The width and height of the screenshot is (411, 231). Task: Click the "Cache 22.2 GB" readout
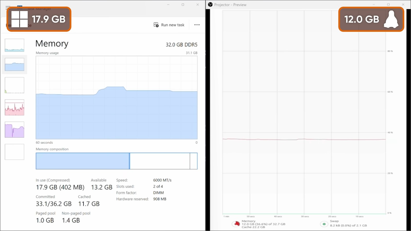[x=253, y=227]
